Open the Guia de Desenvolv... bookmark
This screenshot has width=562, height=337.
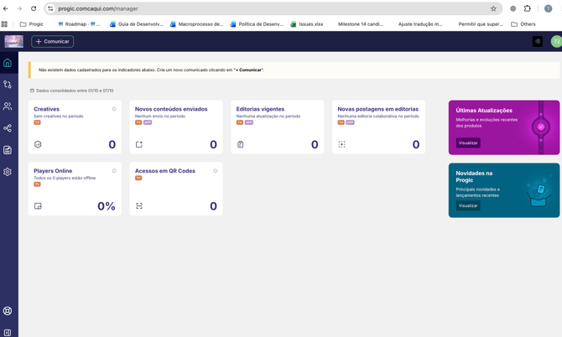tap(137, 24)
